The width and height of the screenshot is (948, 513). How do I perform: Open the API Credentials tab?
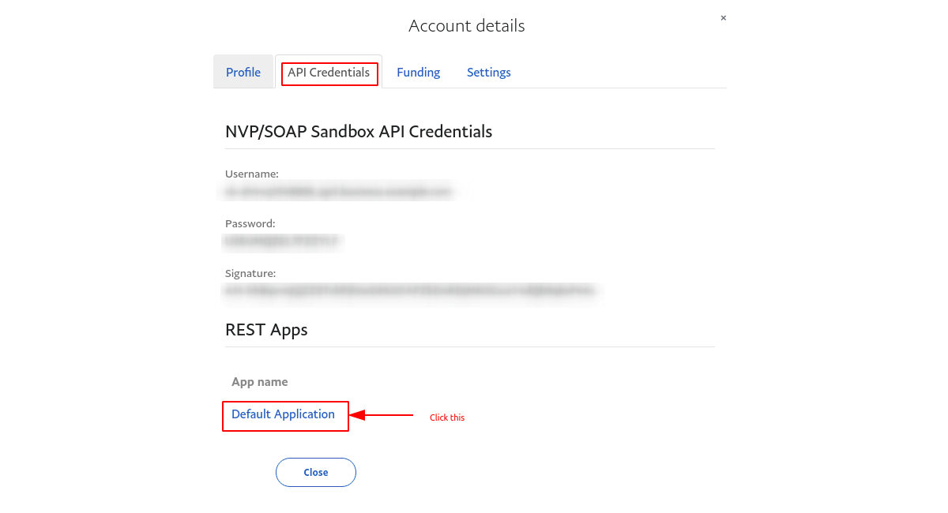(329, 73)
